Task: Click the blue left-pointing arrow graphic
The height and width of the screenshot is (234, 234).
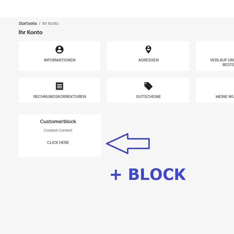Action: pos(128,144)
